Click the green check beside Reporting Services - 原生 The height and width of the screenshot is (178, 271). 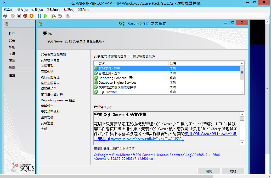coord(96,78)
